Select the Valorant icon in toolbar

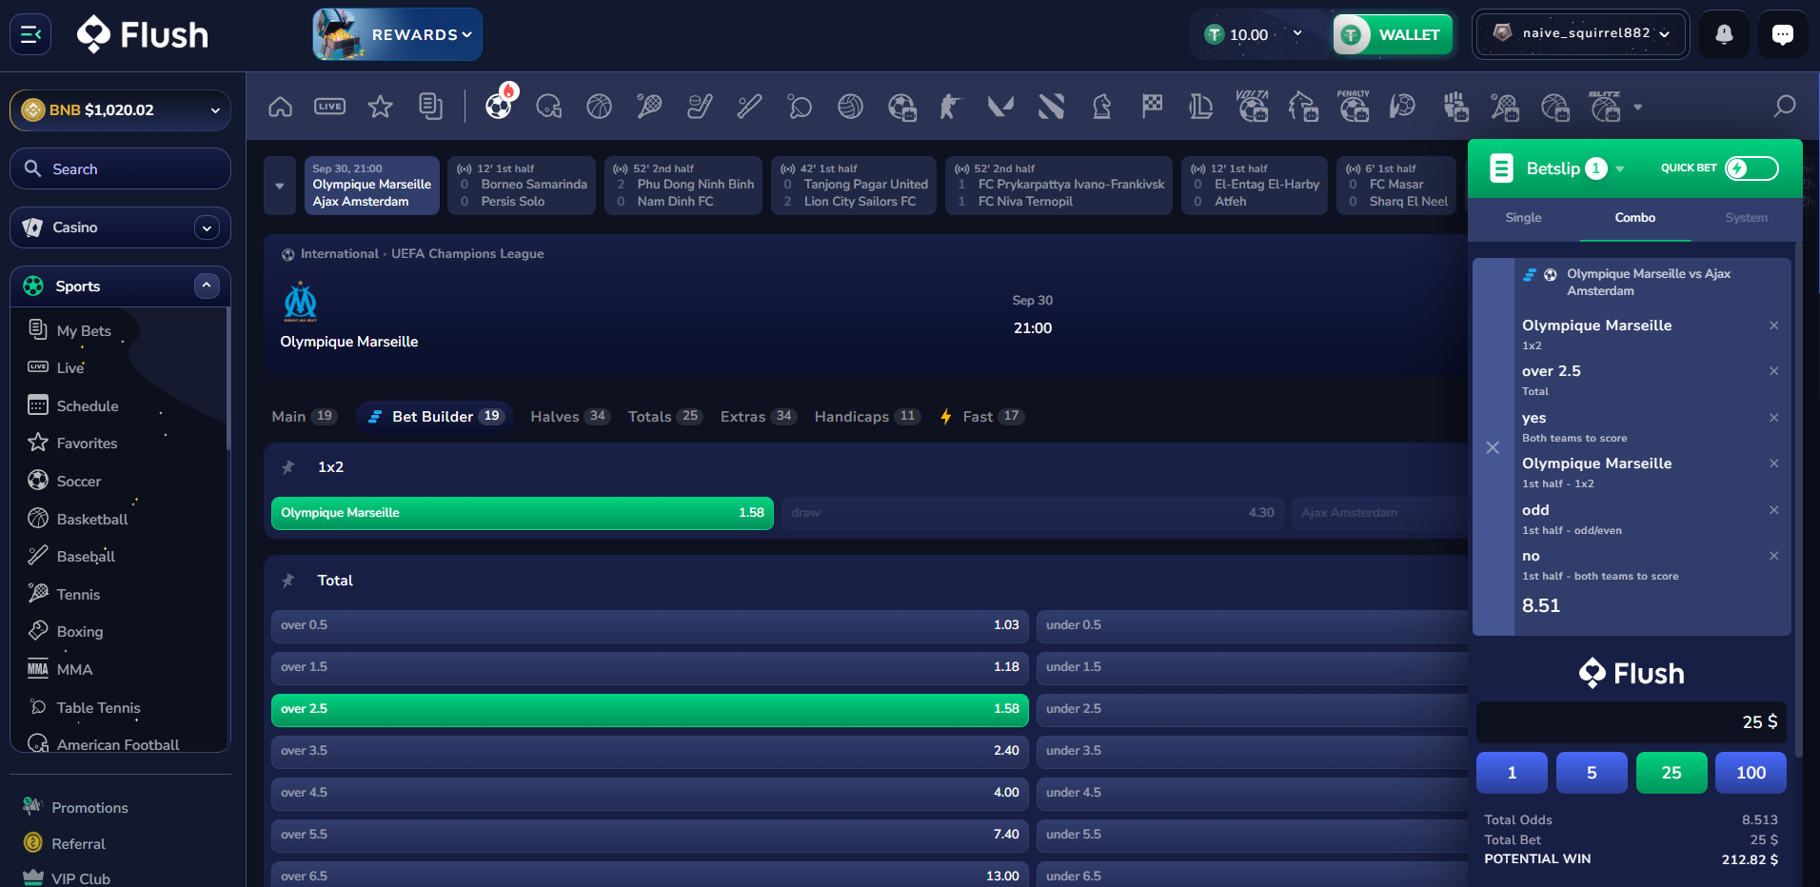coord(1000,107)
